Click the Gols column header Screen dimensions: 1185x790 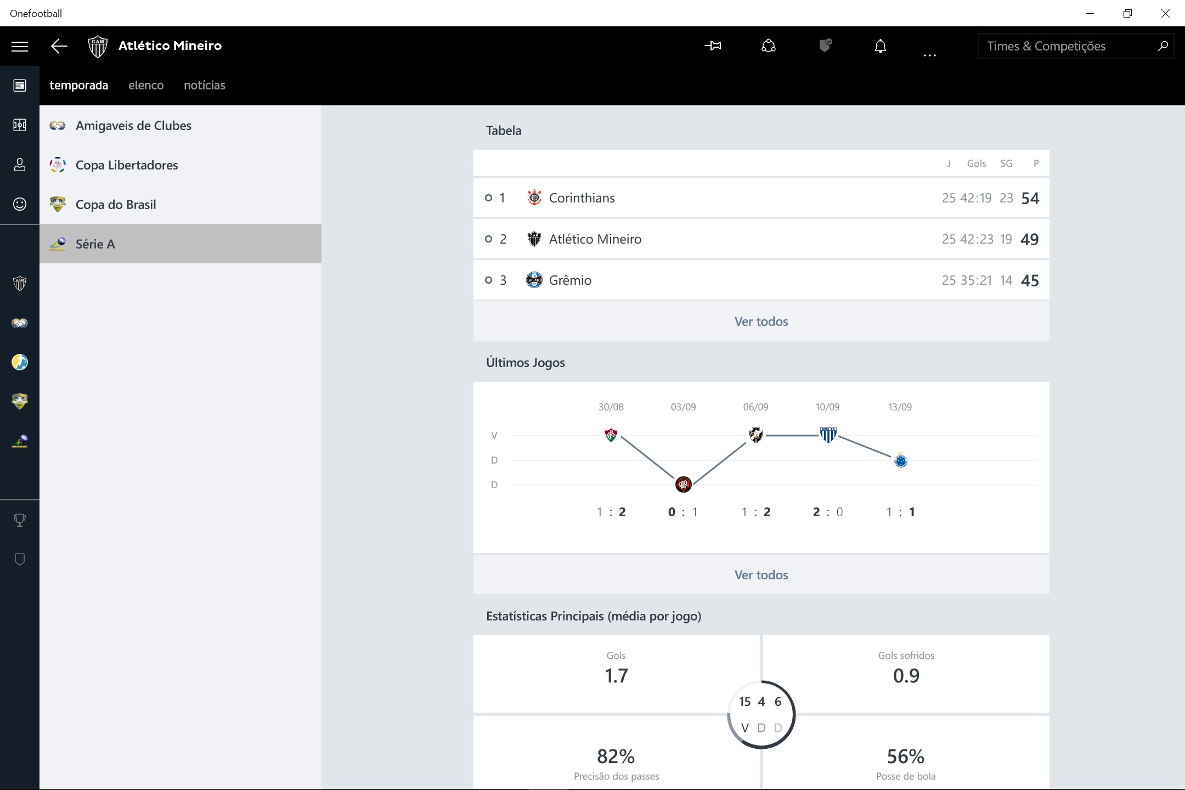(977, 163)
